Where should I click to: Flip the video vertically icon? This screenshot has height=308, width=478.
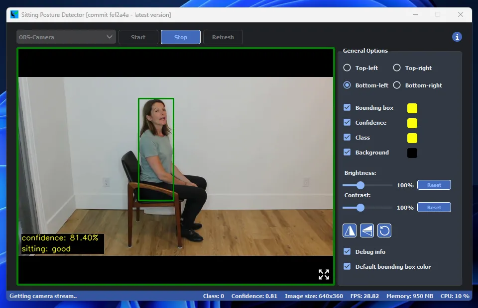pos(367,231)
